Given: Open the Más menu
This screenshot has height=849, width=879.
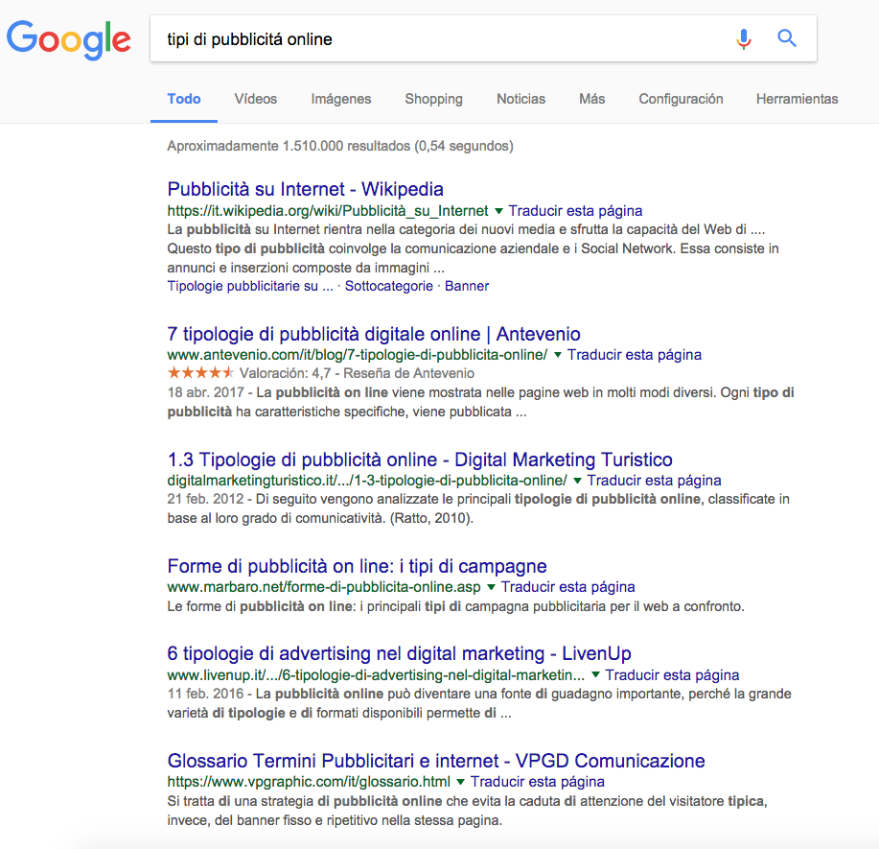Looking at the screenshot, I should (592, 99).
